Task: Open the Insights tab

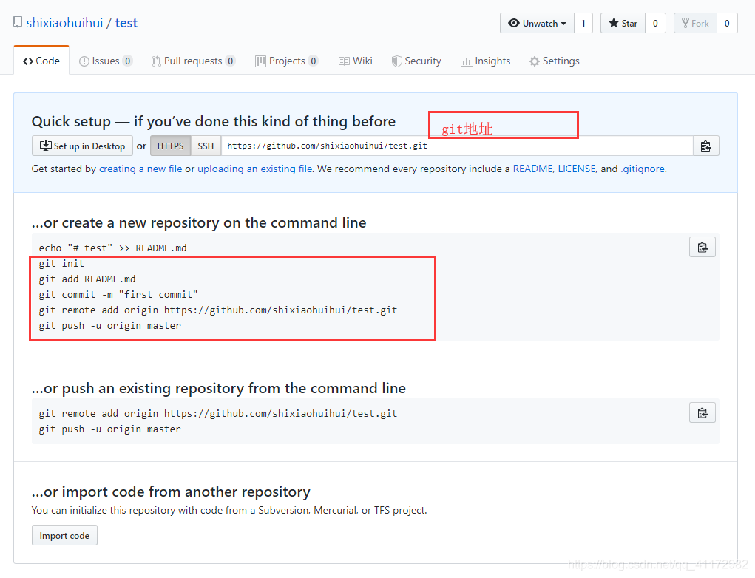Action: click(x=485, y=61)
